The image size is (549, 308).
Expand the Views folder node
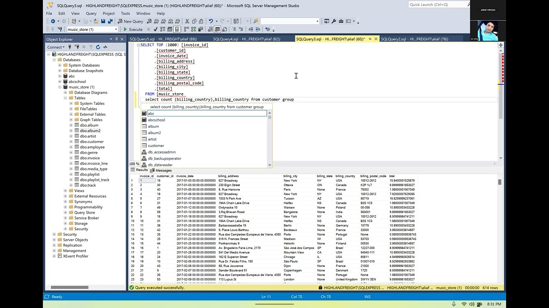(65, 191)
